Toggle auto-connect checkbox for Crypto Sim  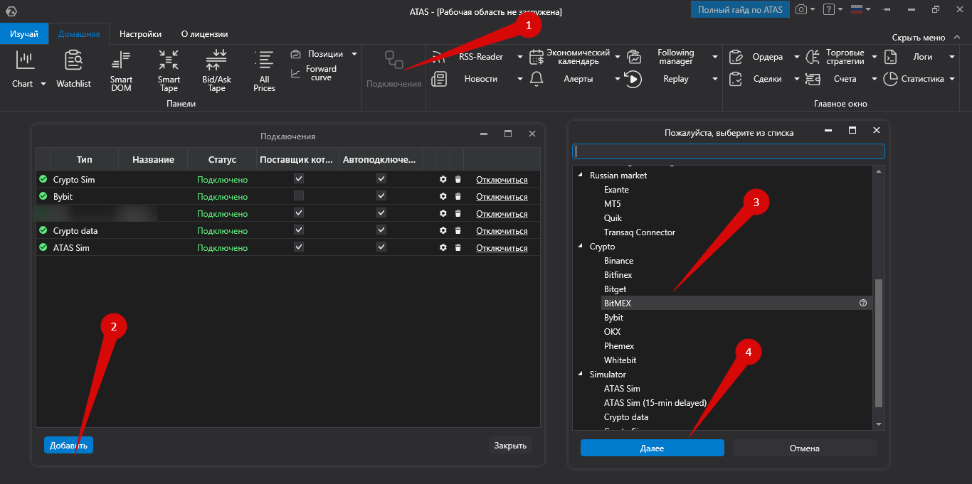click(381, 179)
